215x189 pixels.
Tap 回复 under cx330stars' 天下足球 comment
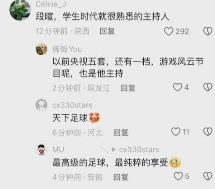click(121, 133)
